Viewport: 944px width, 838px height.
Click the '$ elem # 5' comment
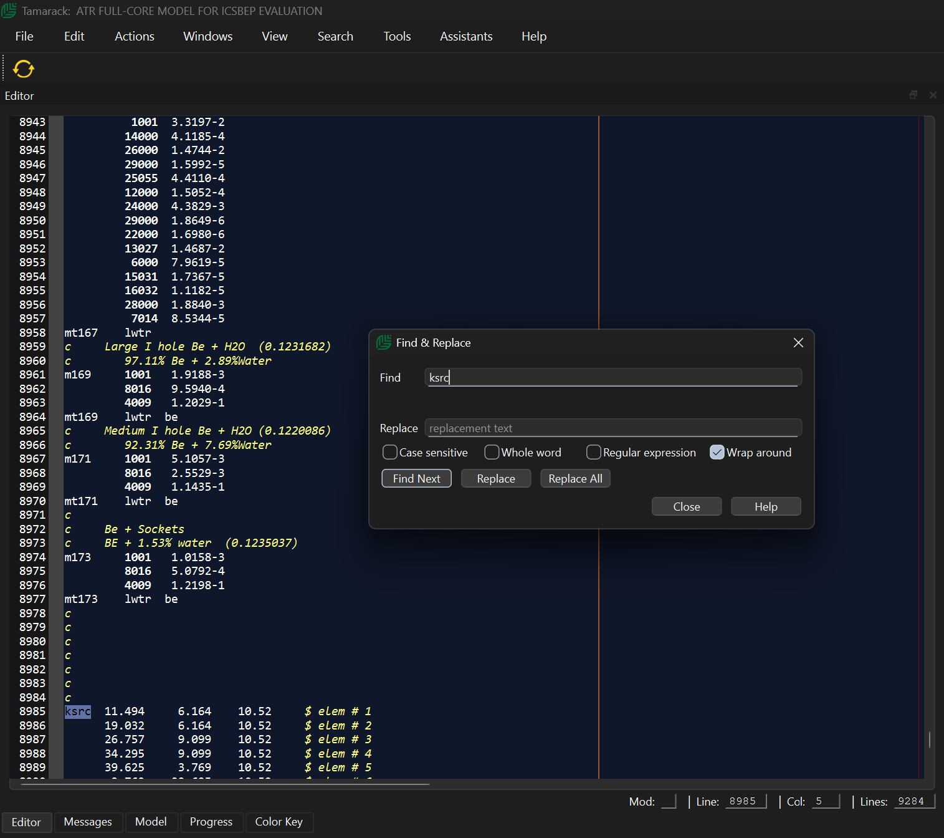pos(338,768)
